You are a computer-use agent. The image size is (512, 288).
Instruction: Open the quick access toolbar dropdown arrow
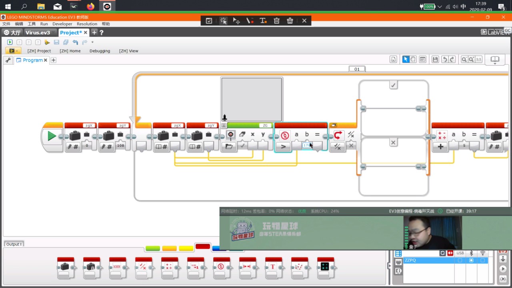pyautogui.click(x=92, y=42)
